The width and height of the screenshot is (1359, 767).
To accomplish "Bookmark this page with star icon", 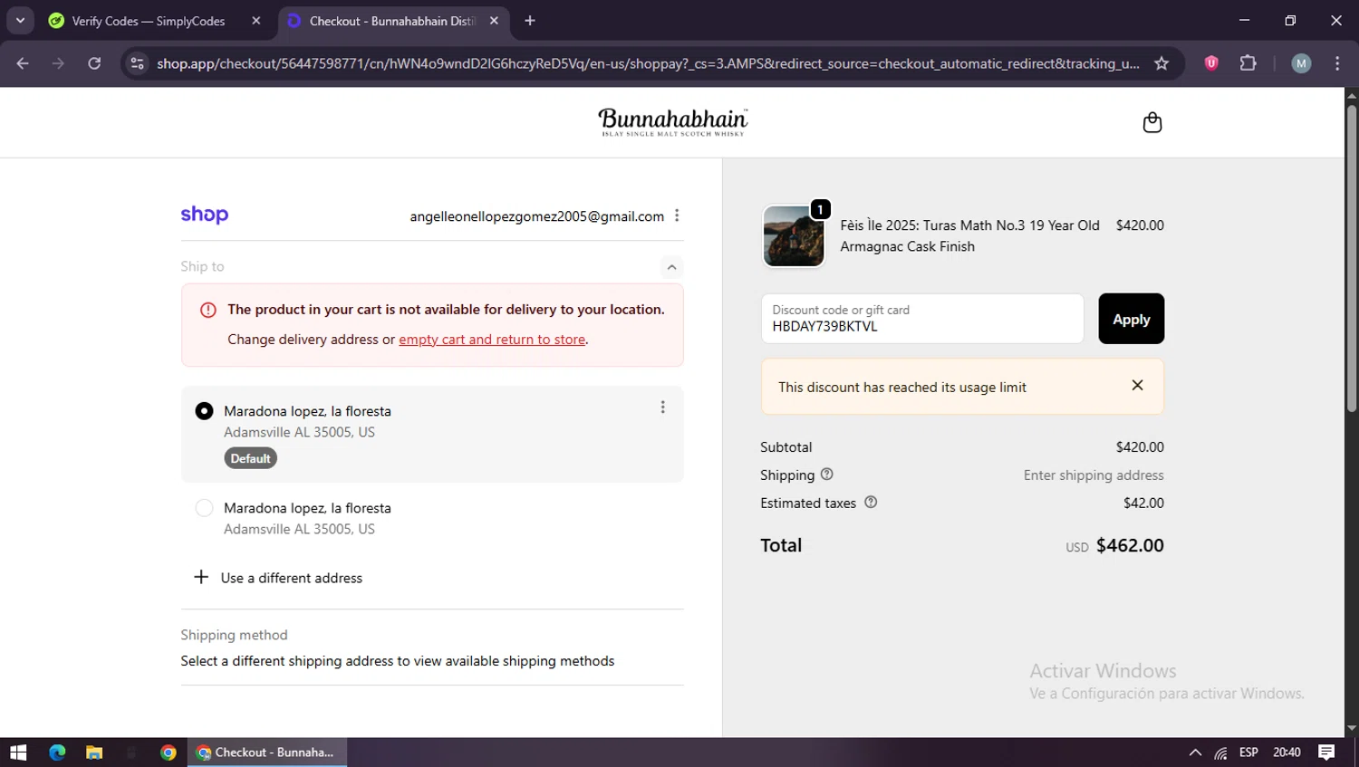I will 1161,63.
